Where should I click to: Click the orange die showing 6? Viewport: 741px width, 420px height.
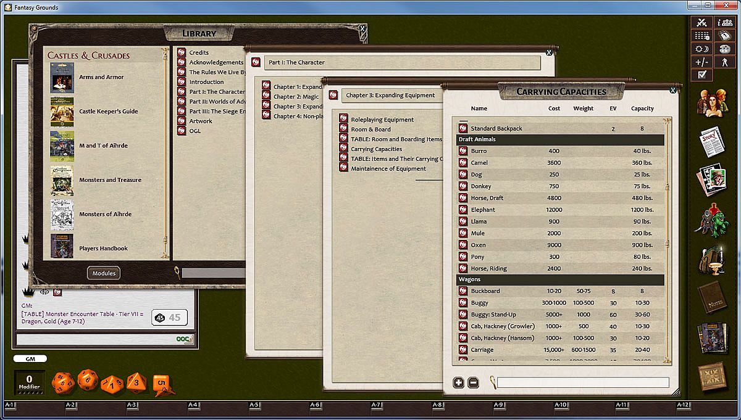pyautogui.click(x=88, y=381)
